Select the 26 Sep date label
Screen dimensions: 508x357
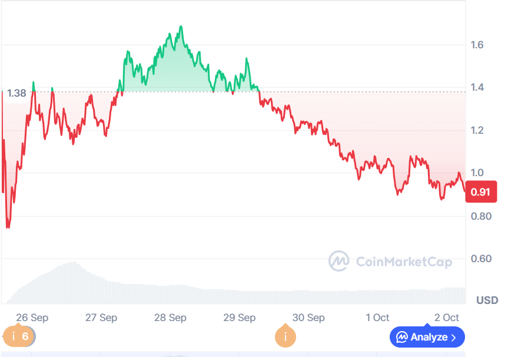point(32,318)
